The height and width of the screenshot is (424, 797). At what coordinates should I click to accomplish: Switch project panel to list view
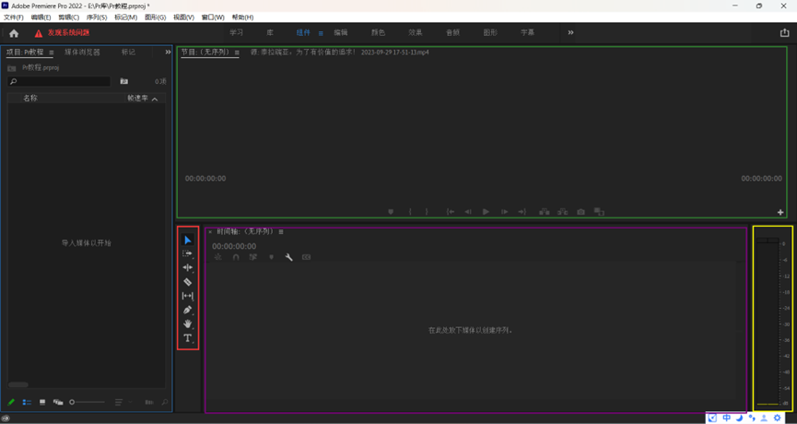pos(27,402)
